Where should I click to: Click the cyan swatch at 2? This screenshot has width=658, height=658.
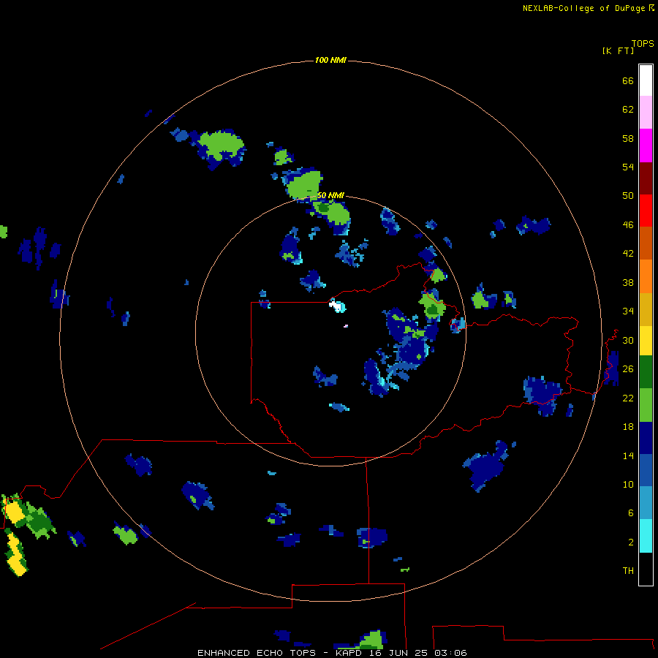coord(646,536)
